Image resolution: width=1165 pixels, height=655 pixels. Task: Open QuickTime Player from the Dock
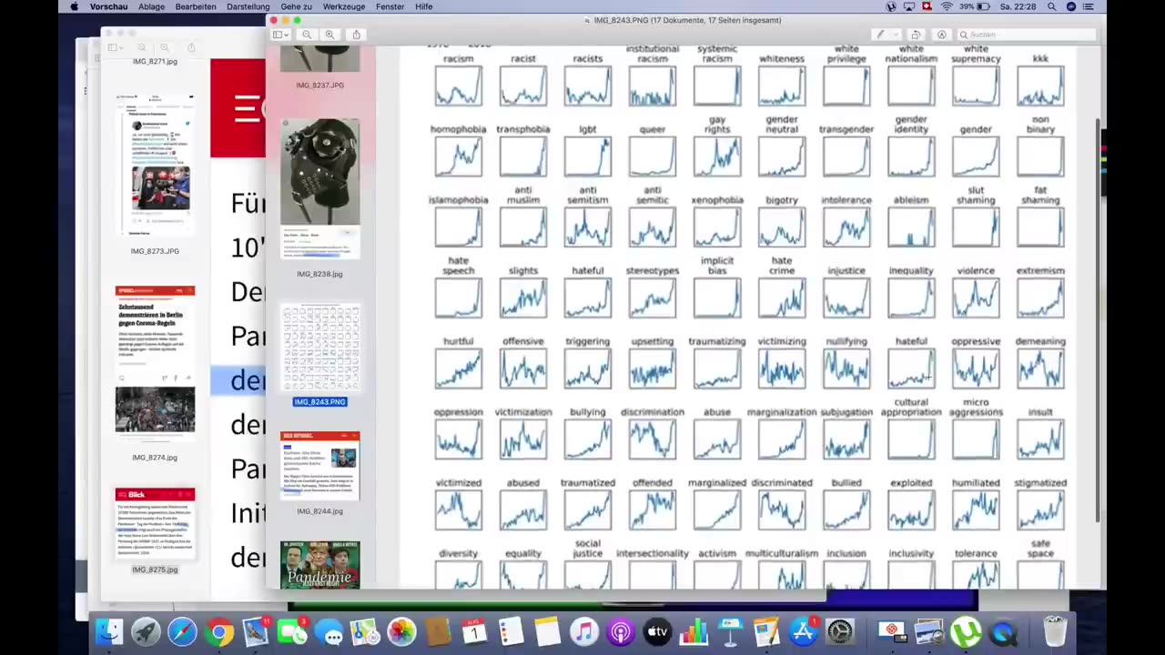tap(1003, 631)
